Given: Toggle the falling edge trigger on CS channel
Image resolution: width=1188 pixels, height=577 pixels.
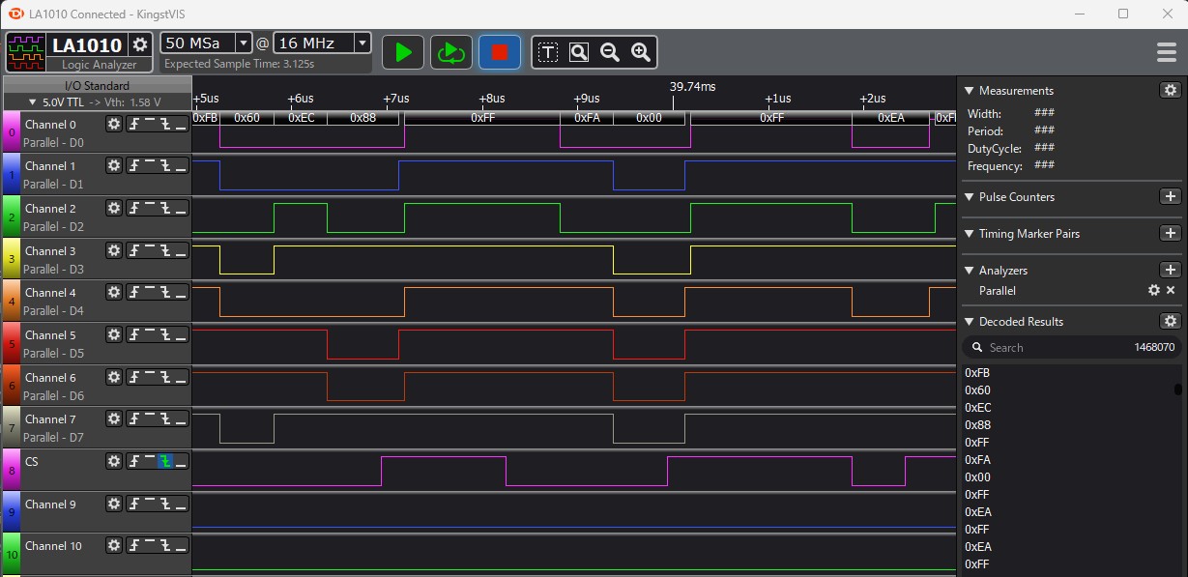Looking at the screenshot, I should coord(165,462).
